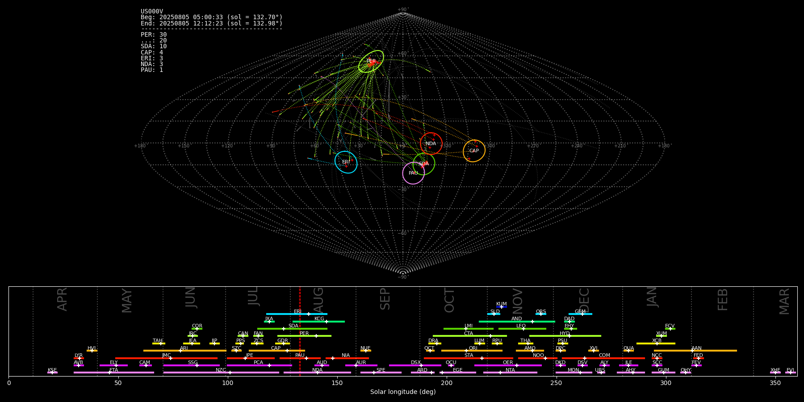This screenshot has width=804, height=402.
Task: Select the XCB shower bar in timeline
Action: click(x=656, y=343)
